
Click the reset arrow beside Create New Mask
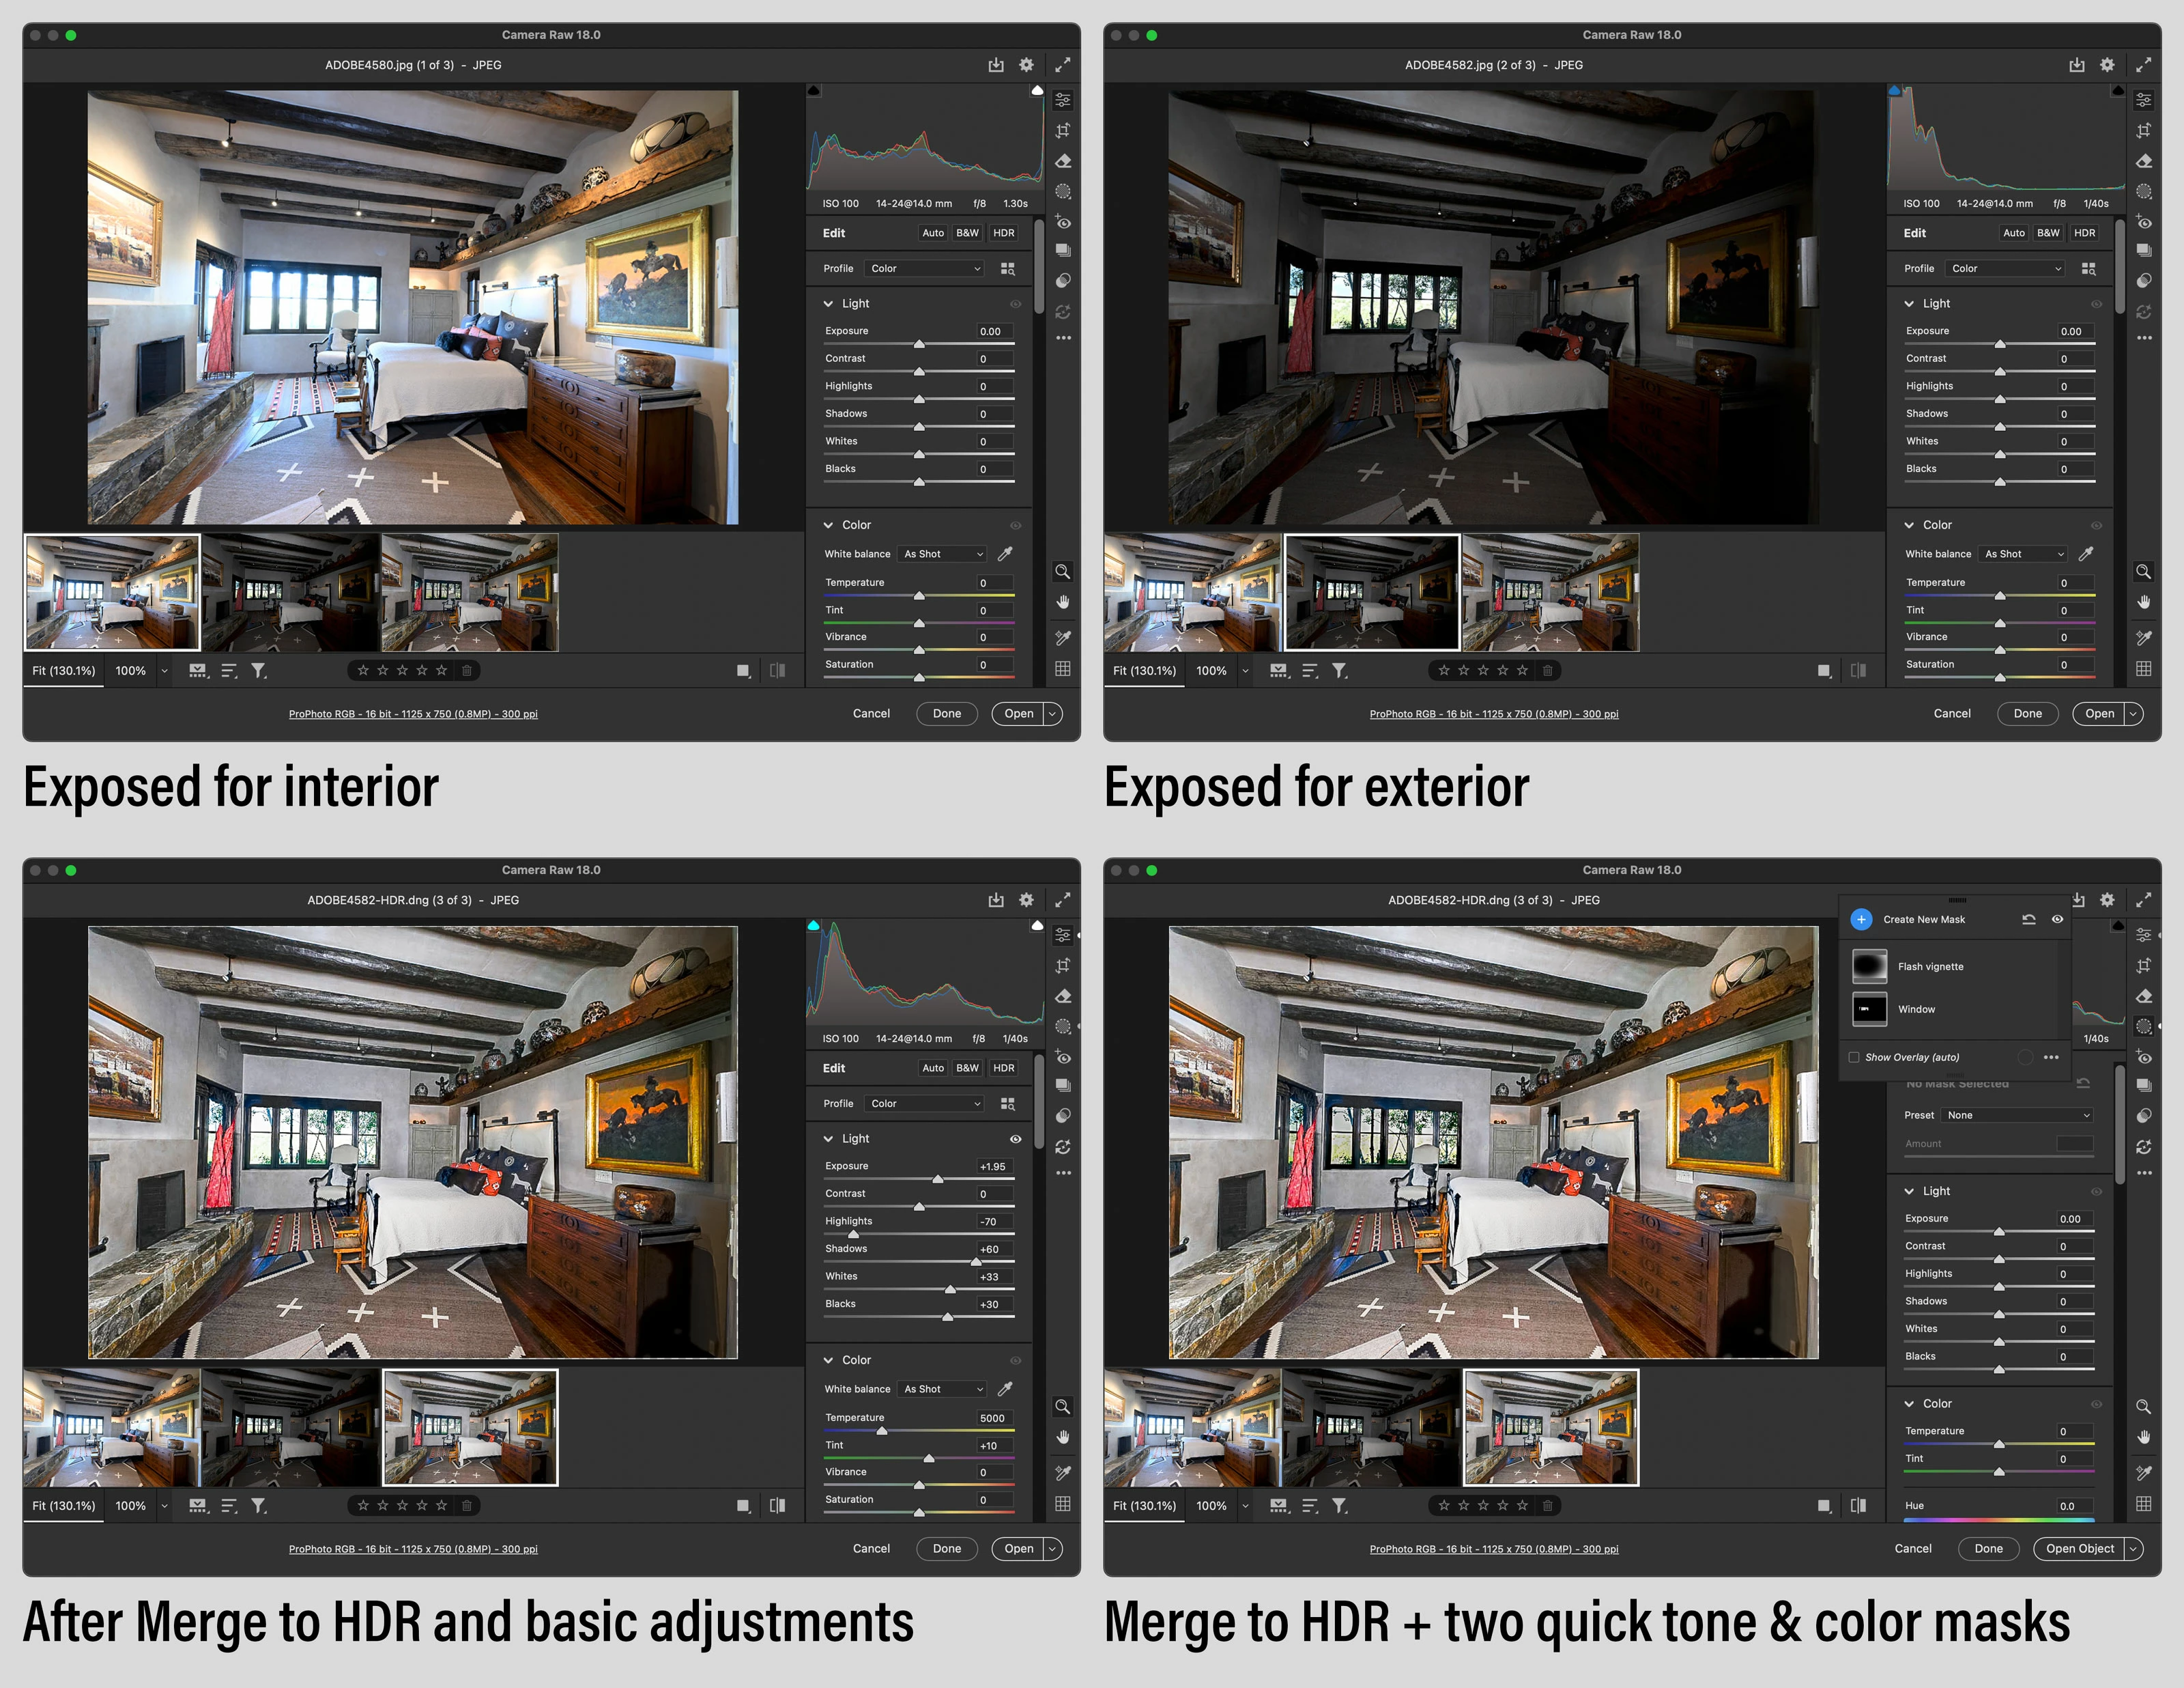tap(2029, 920)
